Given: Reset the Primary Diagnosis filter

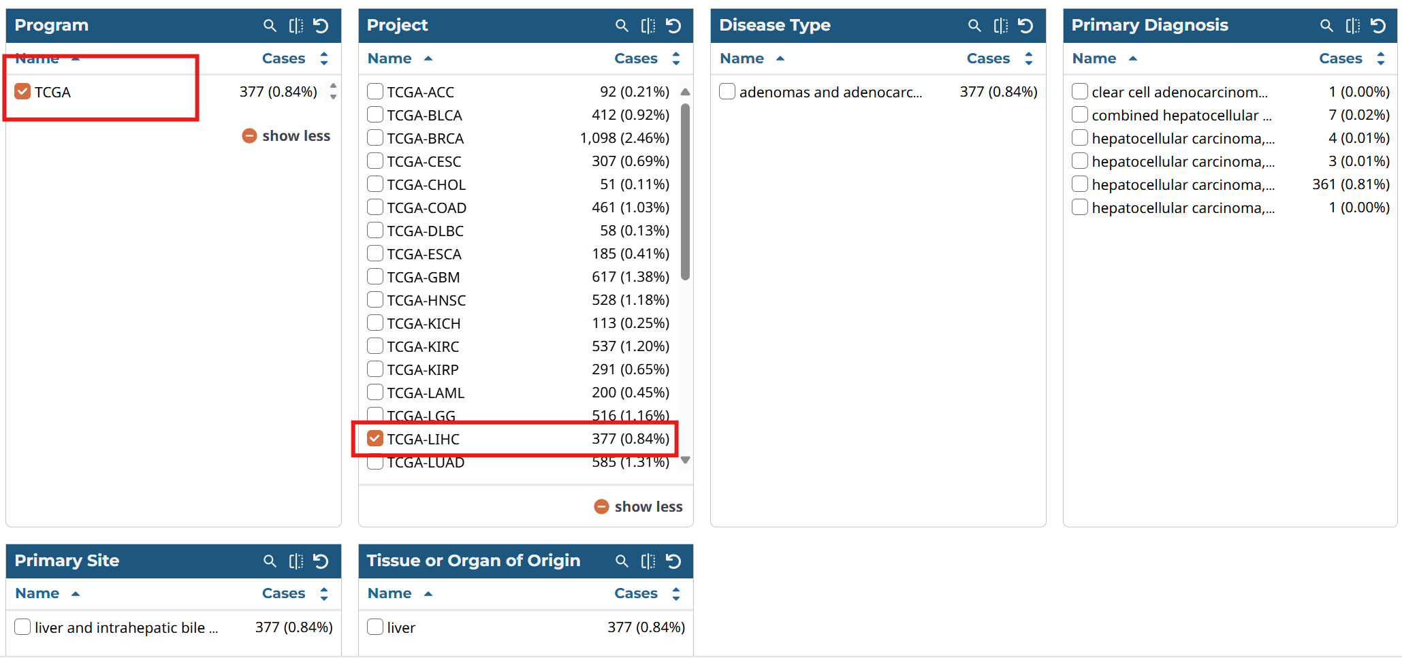Looking at the screenshot, I should (1378, 26).
